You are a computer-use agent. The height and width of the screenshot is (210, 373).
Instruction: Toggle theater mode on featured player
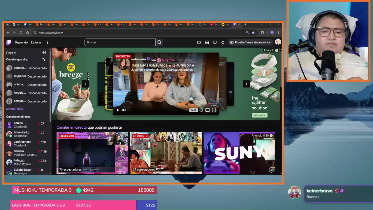coord(207,110)
